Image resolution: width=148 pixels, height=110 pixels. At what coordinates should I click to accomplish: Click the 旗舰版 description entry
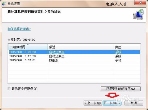(x=54, y=60)
